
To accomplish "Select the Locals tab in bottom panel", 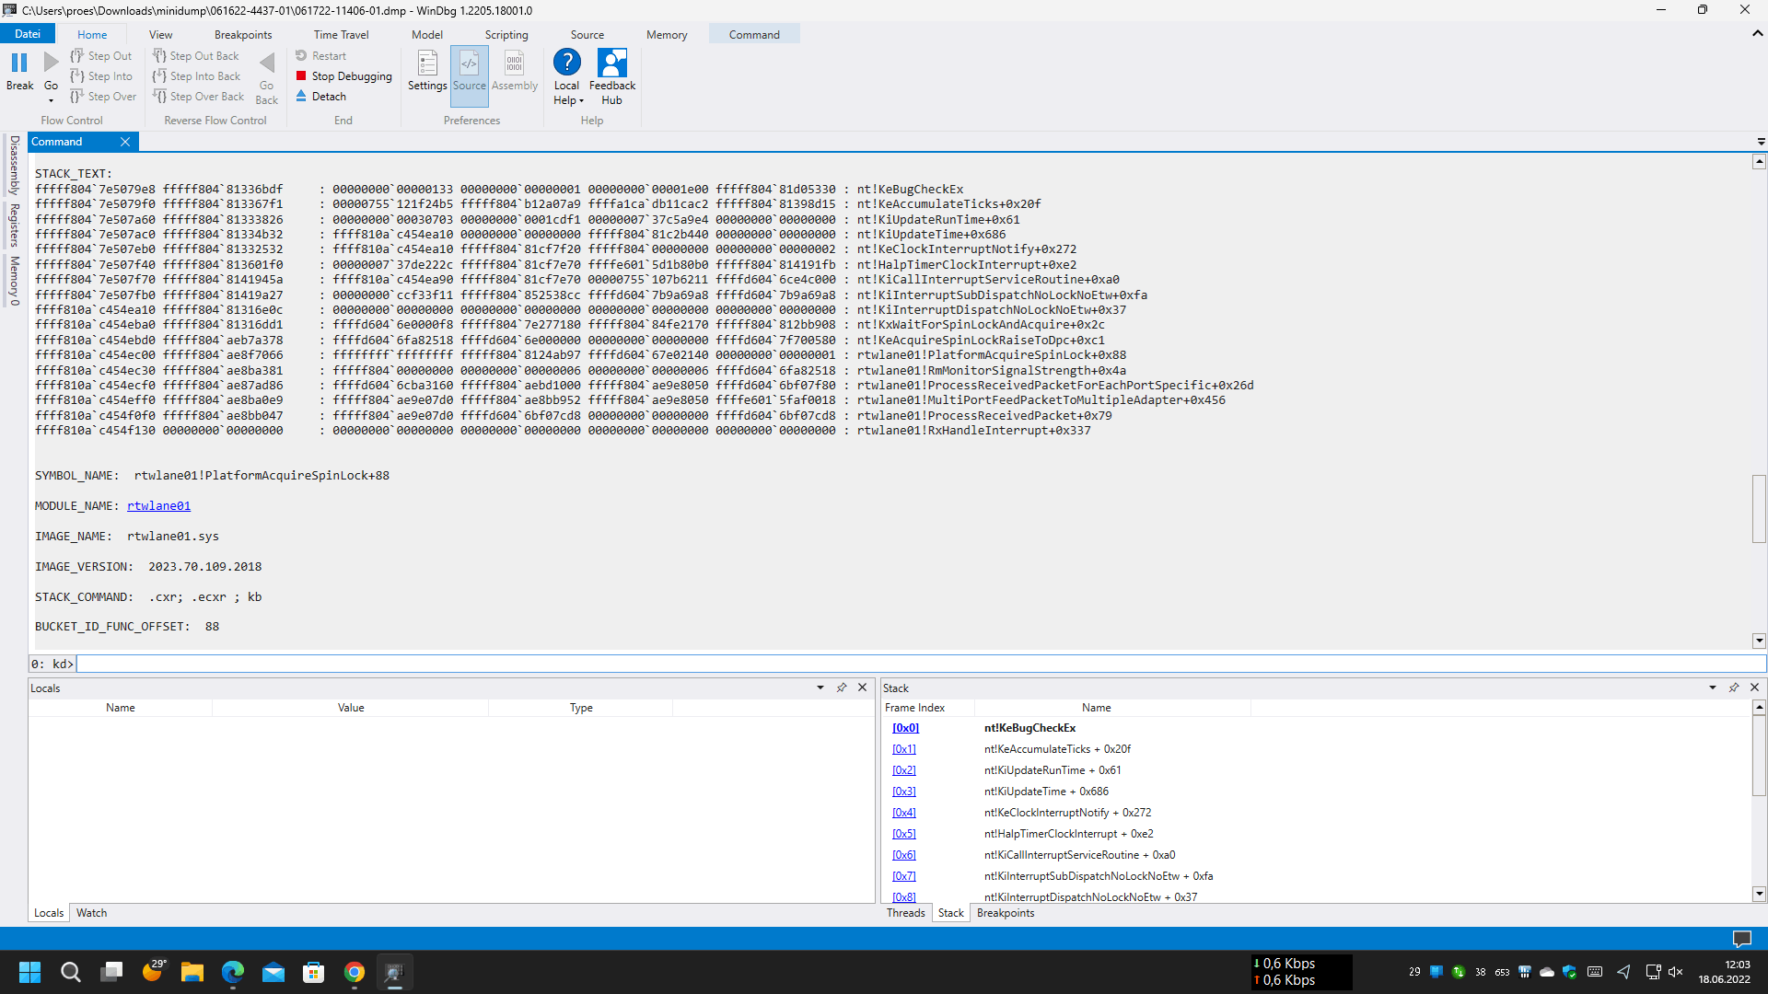I will tap(49, 911).
